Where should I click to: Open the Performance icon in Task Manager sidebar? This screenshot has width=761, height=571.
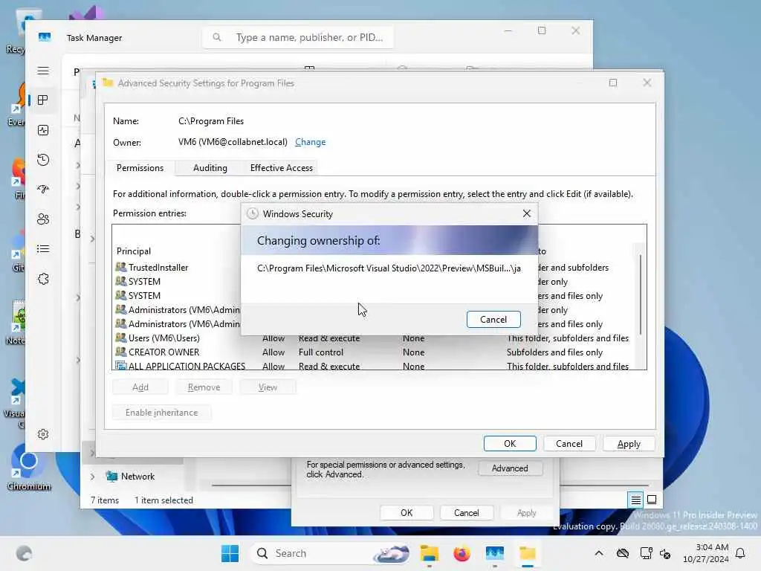(43, 130)
